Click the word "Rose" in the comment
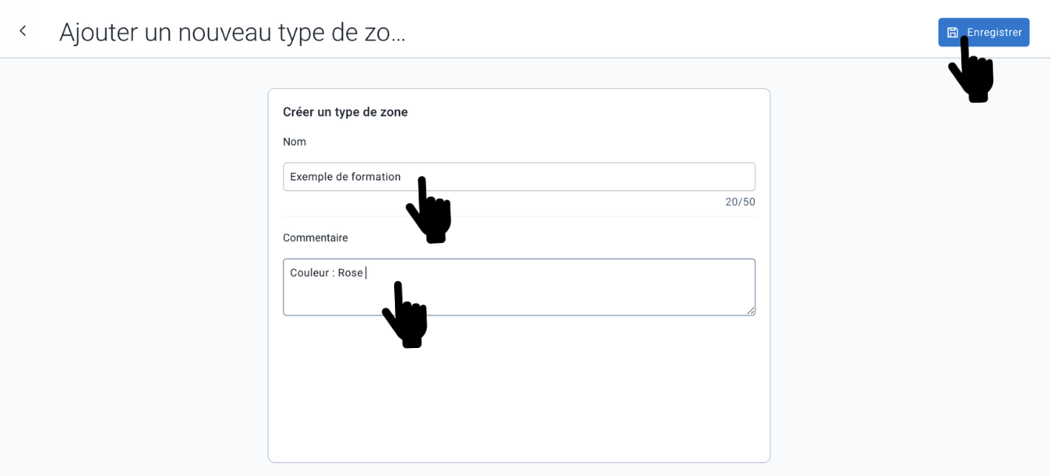The height and width of the screenshot is (476, 1051). [x=351, y=273]
